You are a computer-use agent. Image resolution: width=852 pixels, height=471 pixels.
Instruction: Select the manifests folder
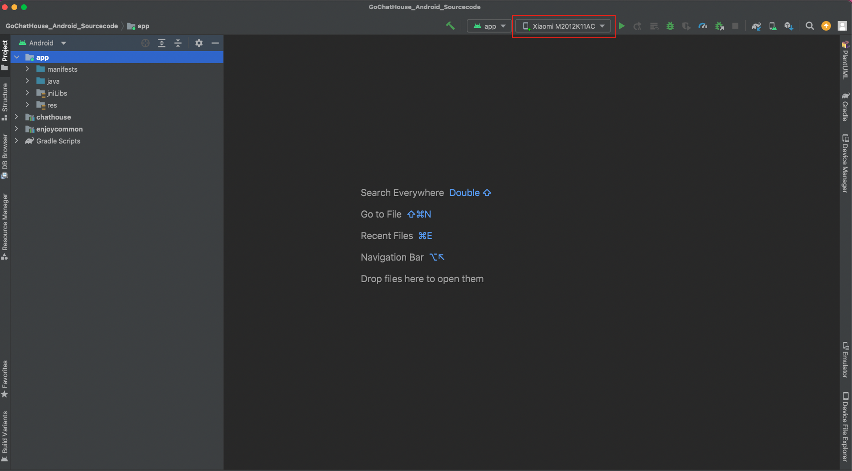tap(62, 69)
